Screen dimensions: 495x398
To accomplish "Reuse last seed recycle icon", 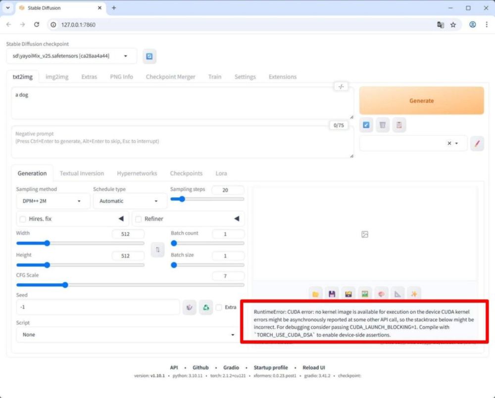I will point(206,307).
